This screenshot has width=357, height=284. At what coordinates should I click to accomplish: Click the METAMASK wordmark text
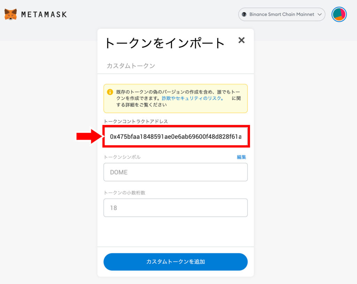tap(44, 15)
